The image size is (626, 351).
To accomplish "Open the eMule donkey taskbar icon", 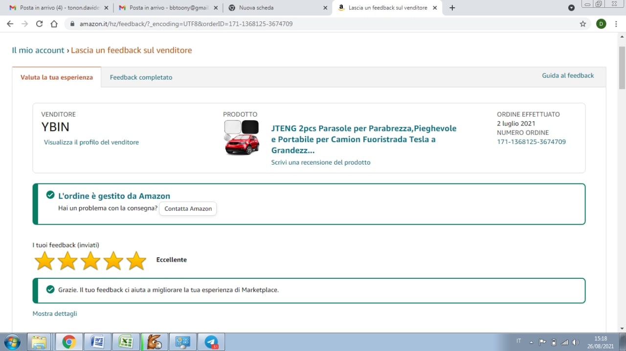I will point(154,342).
